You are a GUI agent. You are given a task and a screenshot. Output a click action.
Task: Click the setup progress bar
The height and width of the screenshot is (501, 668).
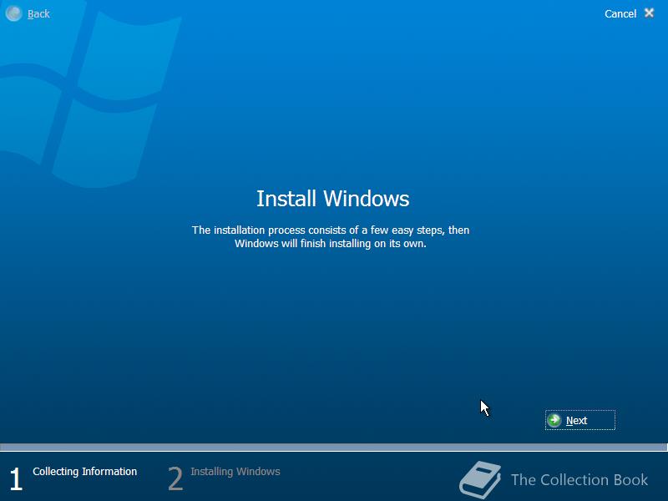[333, 447]
